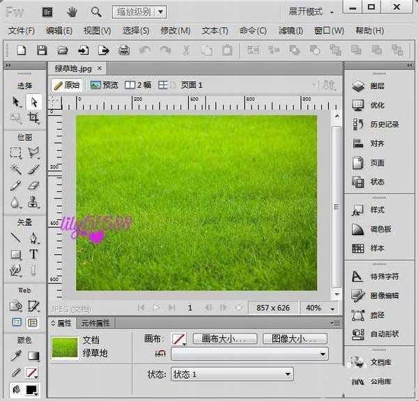Click the Save disk icon in toolbar
This screenshot has height=401, width=418.
click(42, 50)
